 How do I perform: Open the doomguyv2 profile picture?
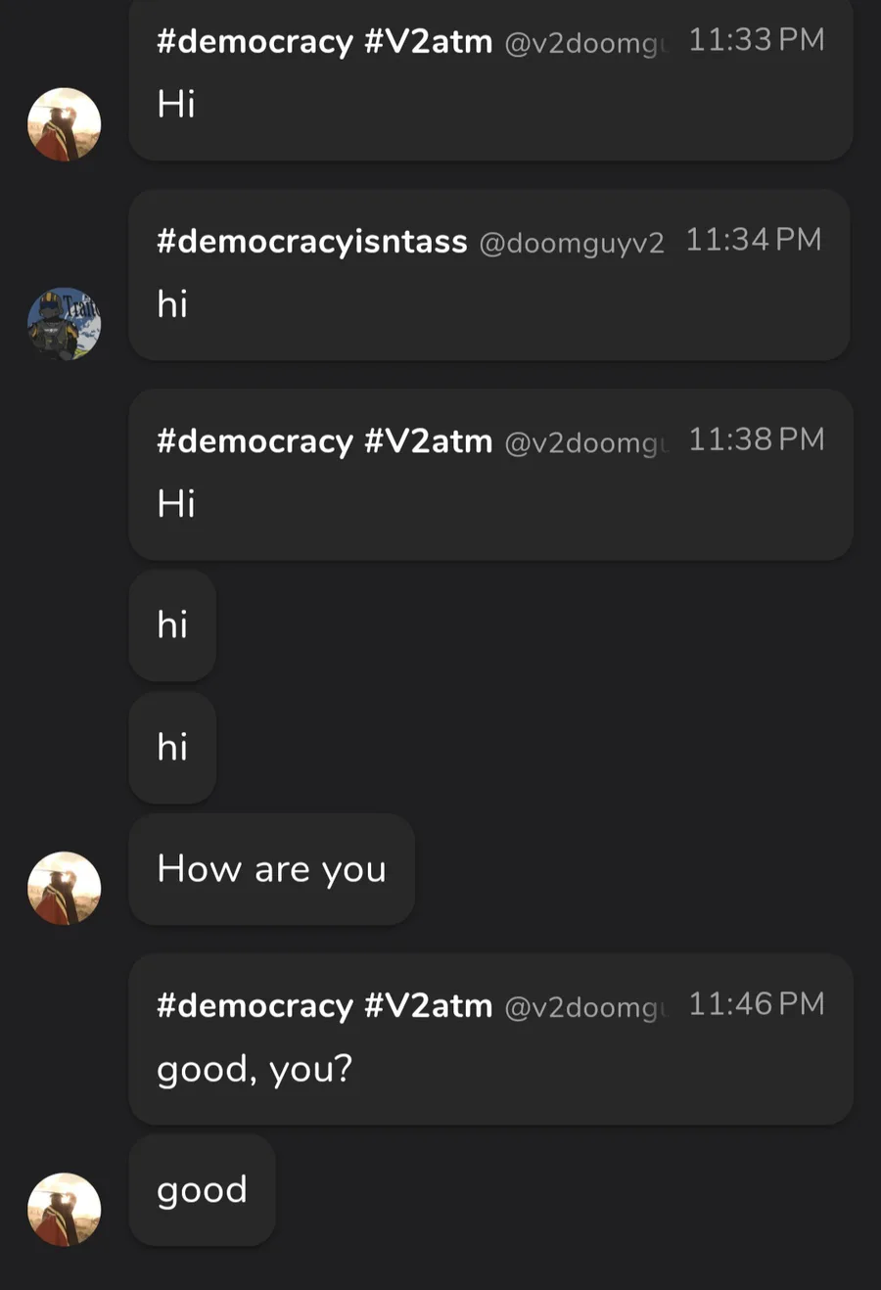coord(64,324)
